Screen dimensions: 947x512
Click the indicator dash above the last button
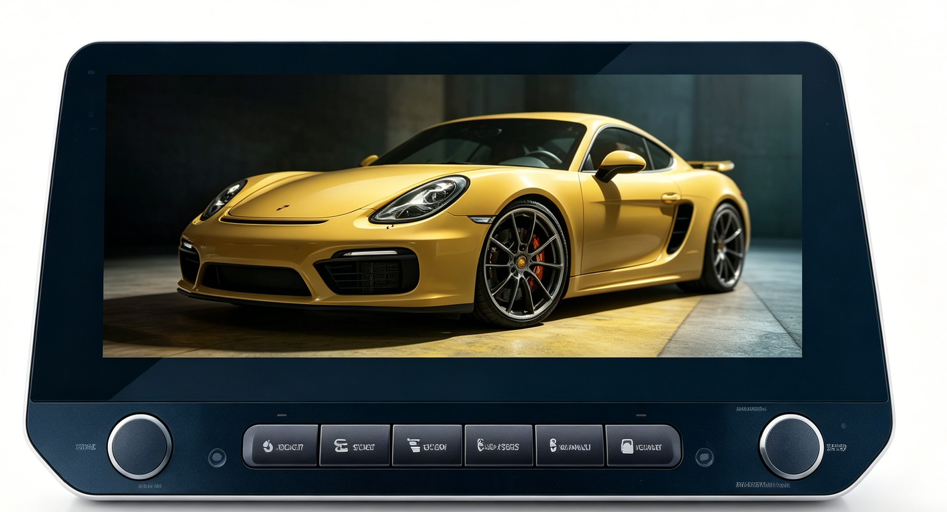coord(641,415)
